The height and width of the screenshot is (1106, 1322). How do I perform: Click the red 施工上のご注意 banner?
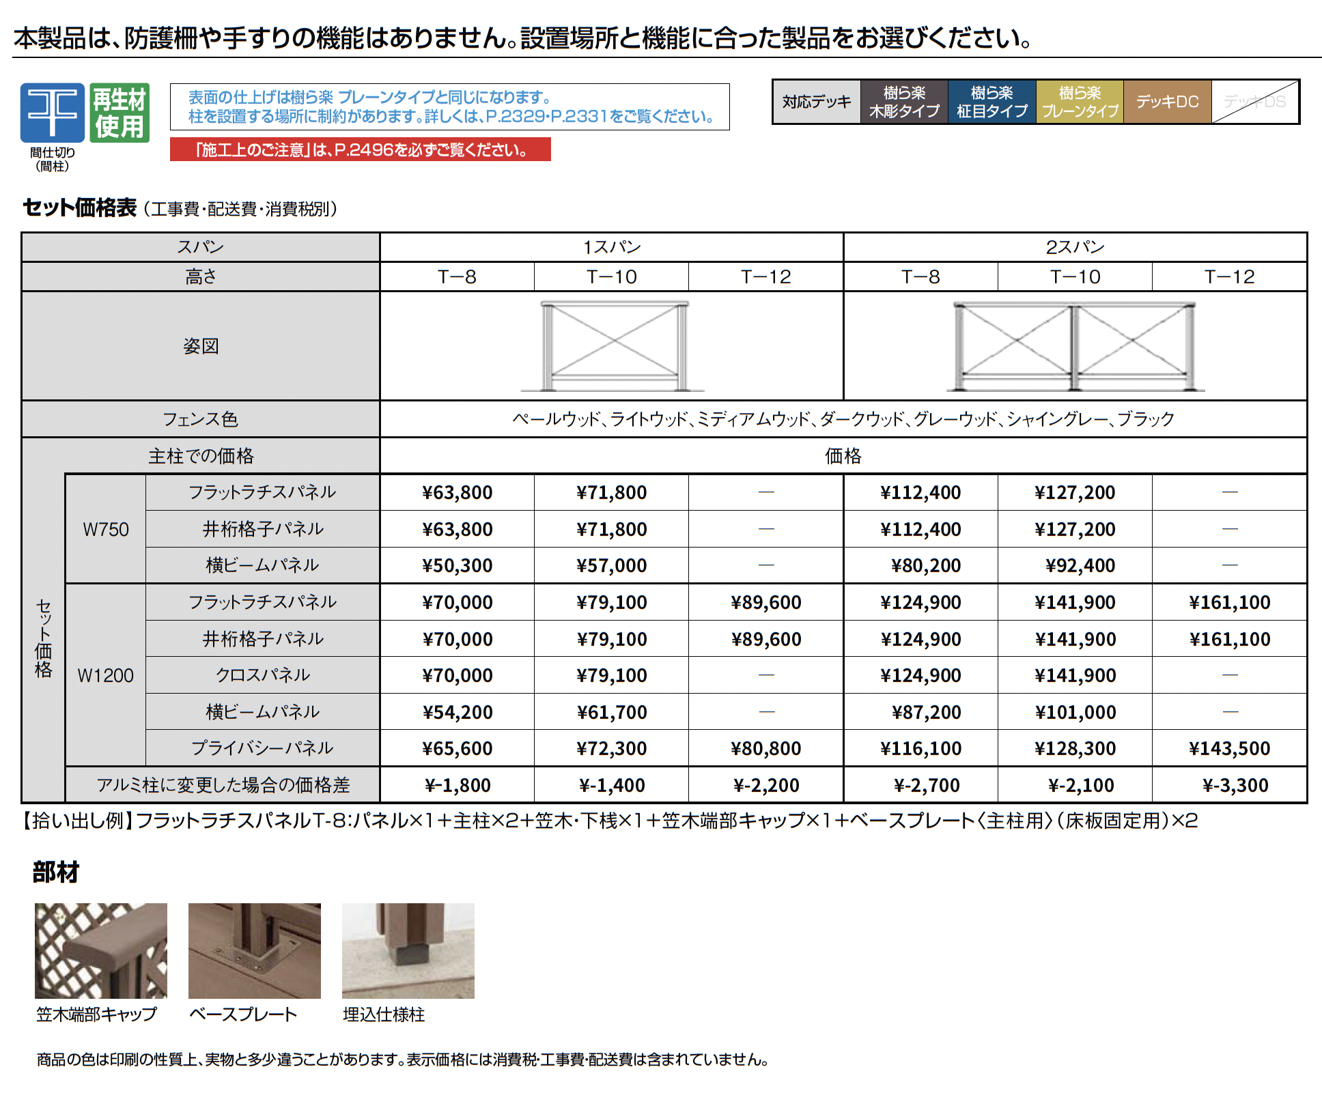360,150
